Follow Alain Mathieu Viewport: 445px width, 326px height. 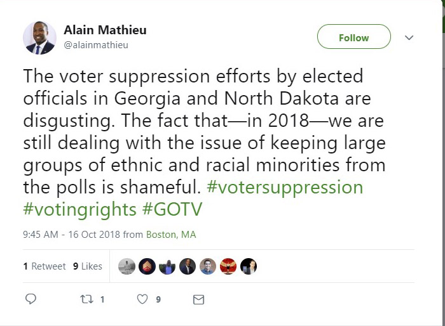[x=353, y=38]
